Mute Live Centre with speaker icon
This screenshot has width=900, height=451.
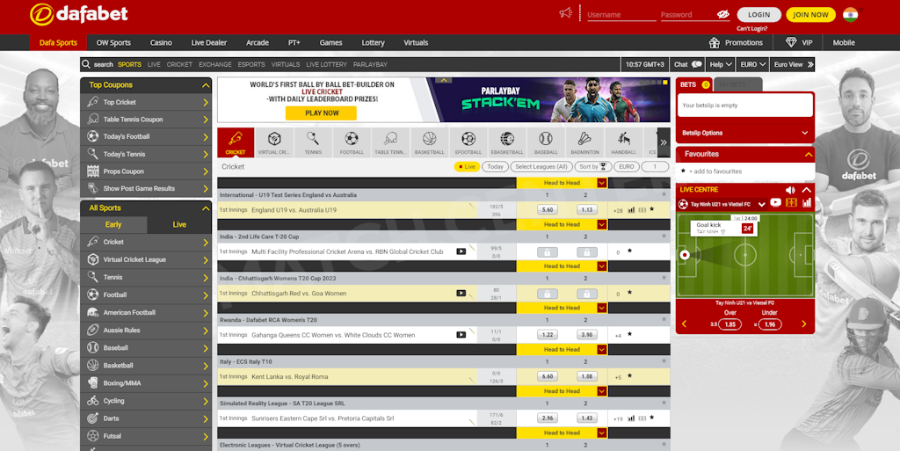pos(790,189)
